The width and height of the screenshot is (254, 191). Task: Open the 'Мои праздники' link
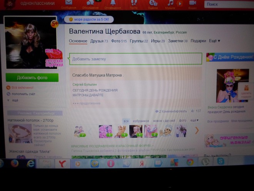point(242,121)
